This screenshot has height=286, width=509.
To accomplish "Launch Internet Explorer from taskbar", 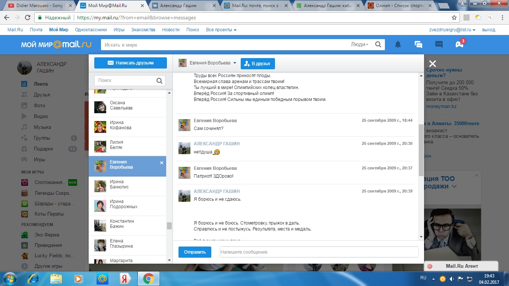I will pyautogui.click(x=34, y=279).
